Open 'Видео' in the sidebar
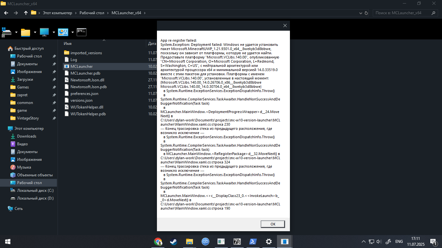The width and height of the screenshot is (442, 248). tap(22, 144)
